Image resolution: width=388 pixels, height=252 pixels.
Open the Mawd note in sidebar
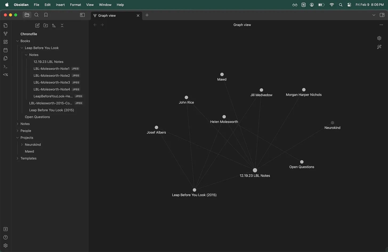29,151
